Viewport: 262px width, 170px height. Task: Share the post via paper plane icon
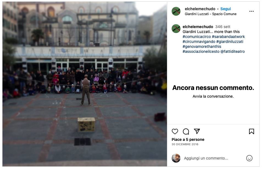[x=197, y=131]
